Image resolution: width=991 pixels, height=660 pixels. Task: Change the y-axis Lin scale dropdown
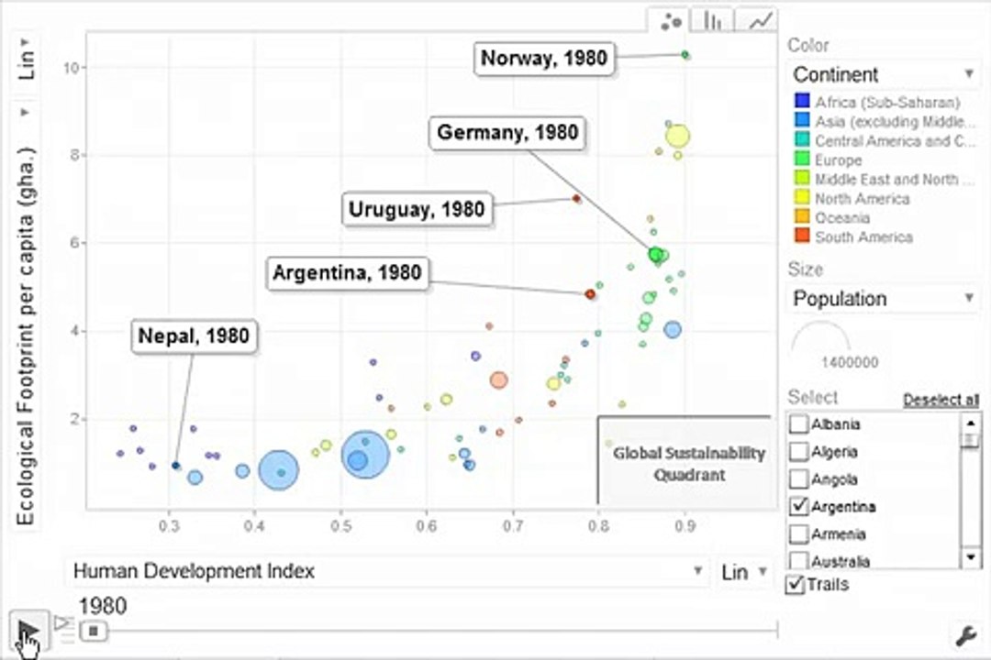click(26, 60)
